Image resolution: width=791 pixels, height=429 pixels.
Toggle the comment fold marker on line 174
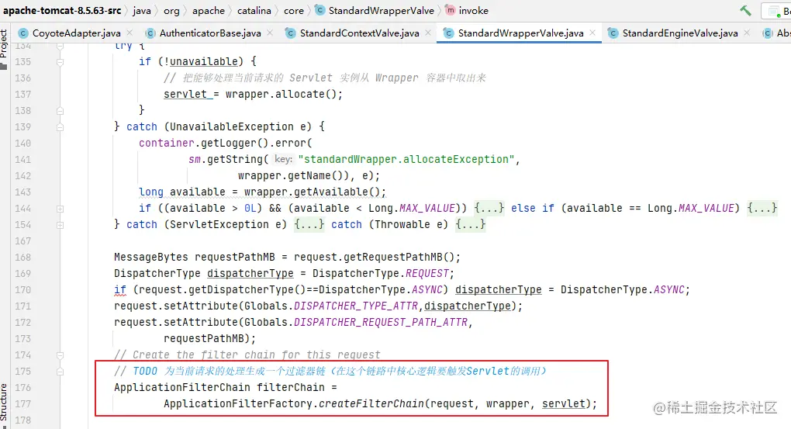click(60, 355)
